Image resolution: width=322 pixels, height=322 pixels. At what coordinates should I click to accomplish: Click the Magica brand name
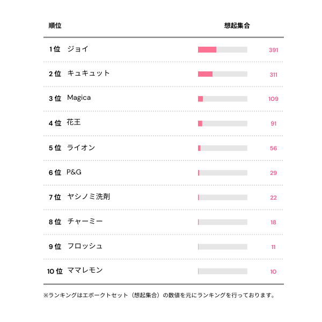click(x=79, y=98)
